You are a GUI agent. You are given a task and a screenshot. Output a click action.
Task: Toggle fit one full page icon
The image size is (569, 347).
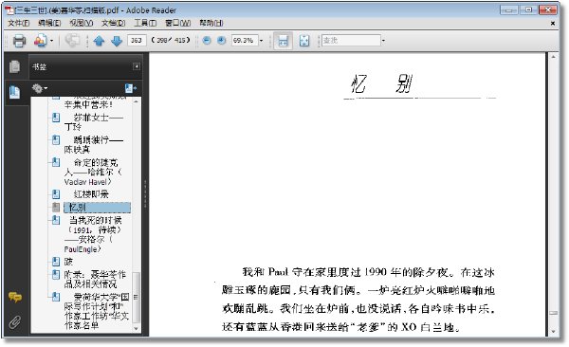[x=304, y=41]
